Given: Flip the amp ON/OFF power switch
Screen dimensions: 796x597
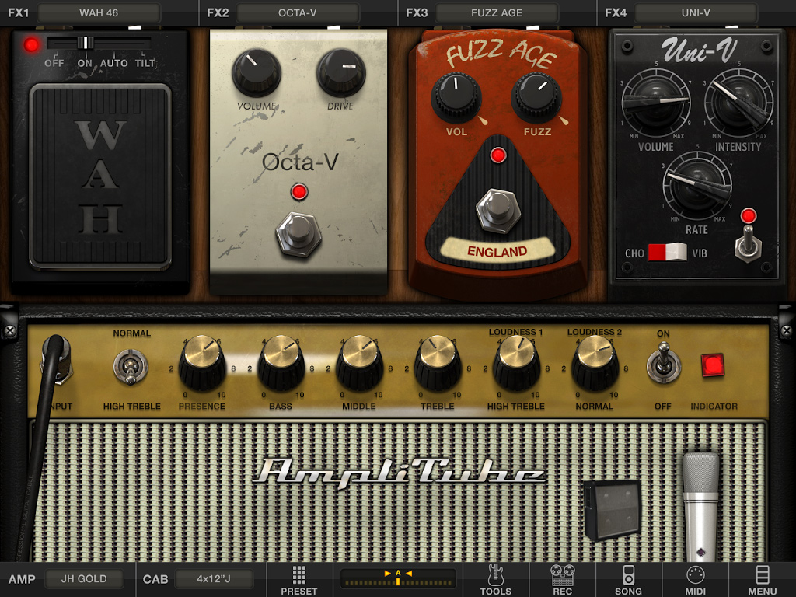Looking at the screenshot, I should [663, 365].
